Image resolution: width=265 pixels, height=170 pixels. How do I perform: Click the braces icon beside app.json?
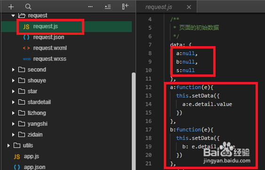coord(17,167)
